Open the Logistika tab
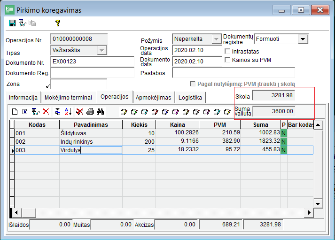This screenshot has height=240, width=335. [x=190, y=98]
